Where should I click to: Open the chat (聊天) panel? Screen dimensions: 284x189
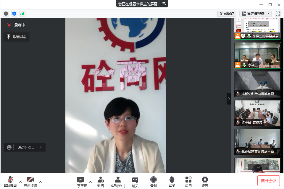(135, 182)
